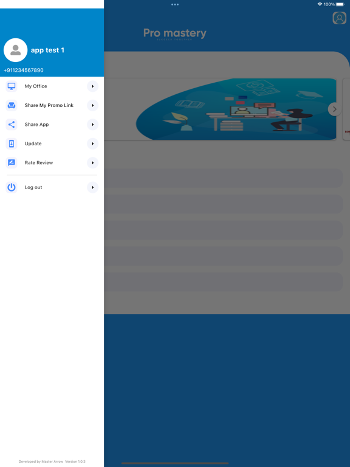Expand Share My Promo Link arrow
The height and width of the screenshot is (467, 350).
point(92,105)
